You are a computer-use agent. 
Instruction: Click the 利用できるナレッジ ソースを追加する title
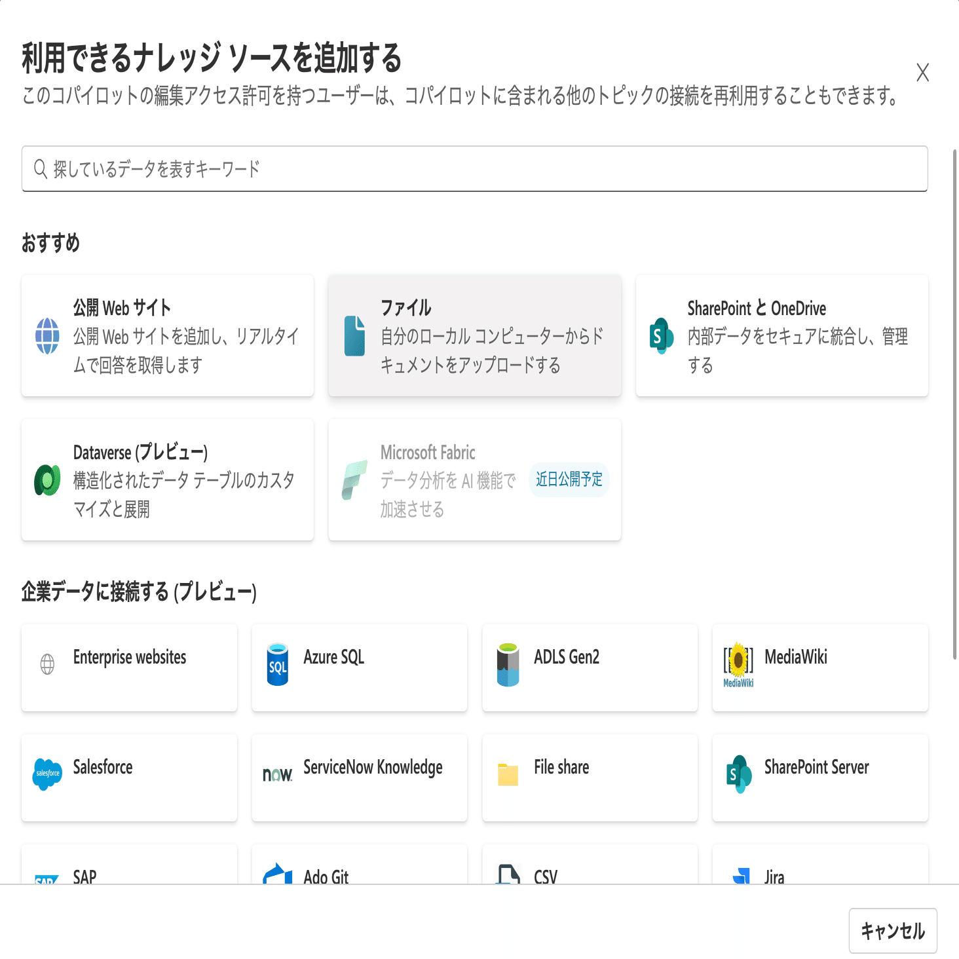tap(212, 58)
